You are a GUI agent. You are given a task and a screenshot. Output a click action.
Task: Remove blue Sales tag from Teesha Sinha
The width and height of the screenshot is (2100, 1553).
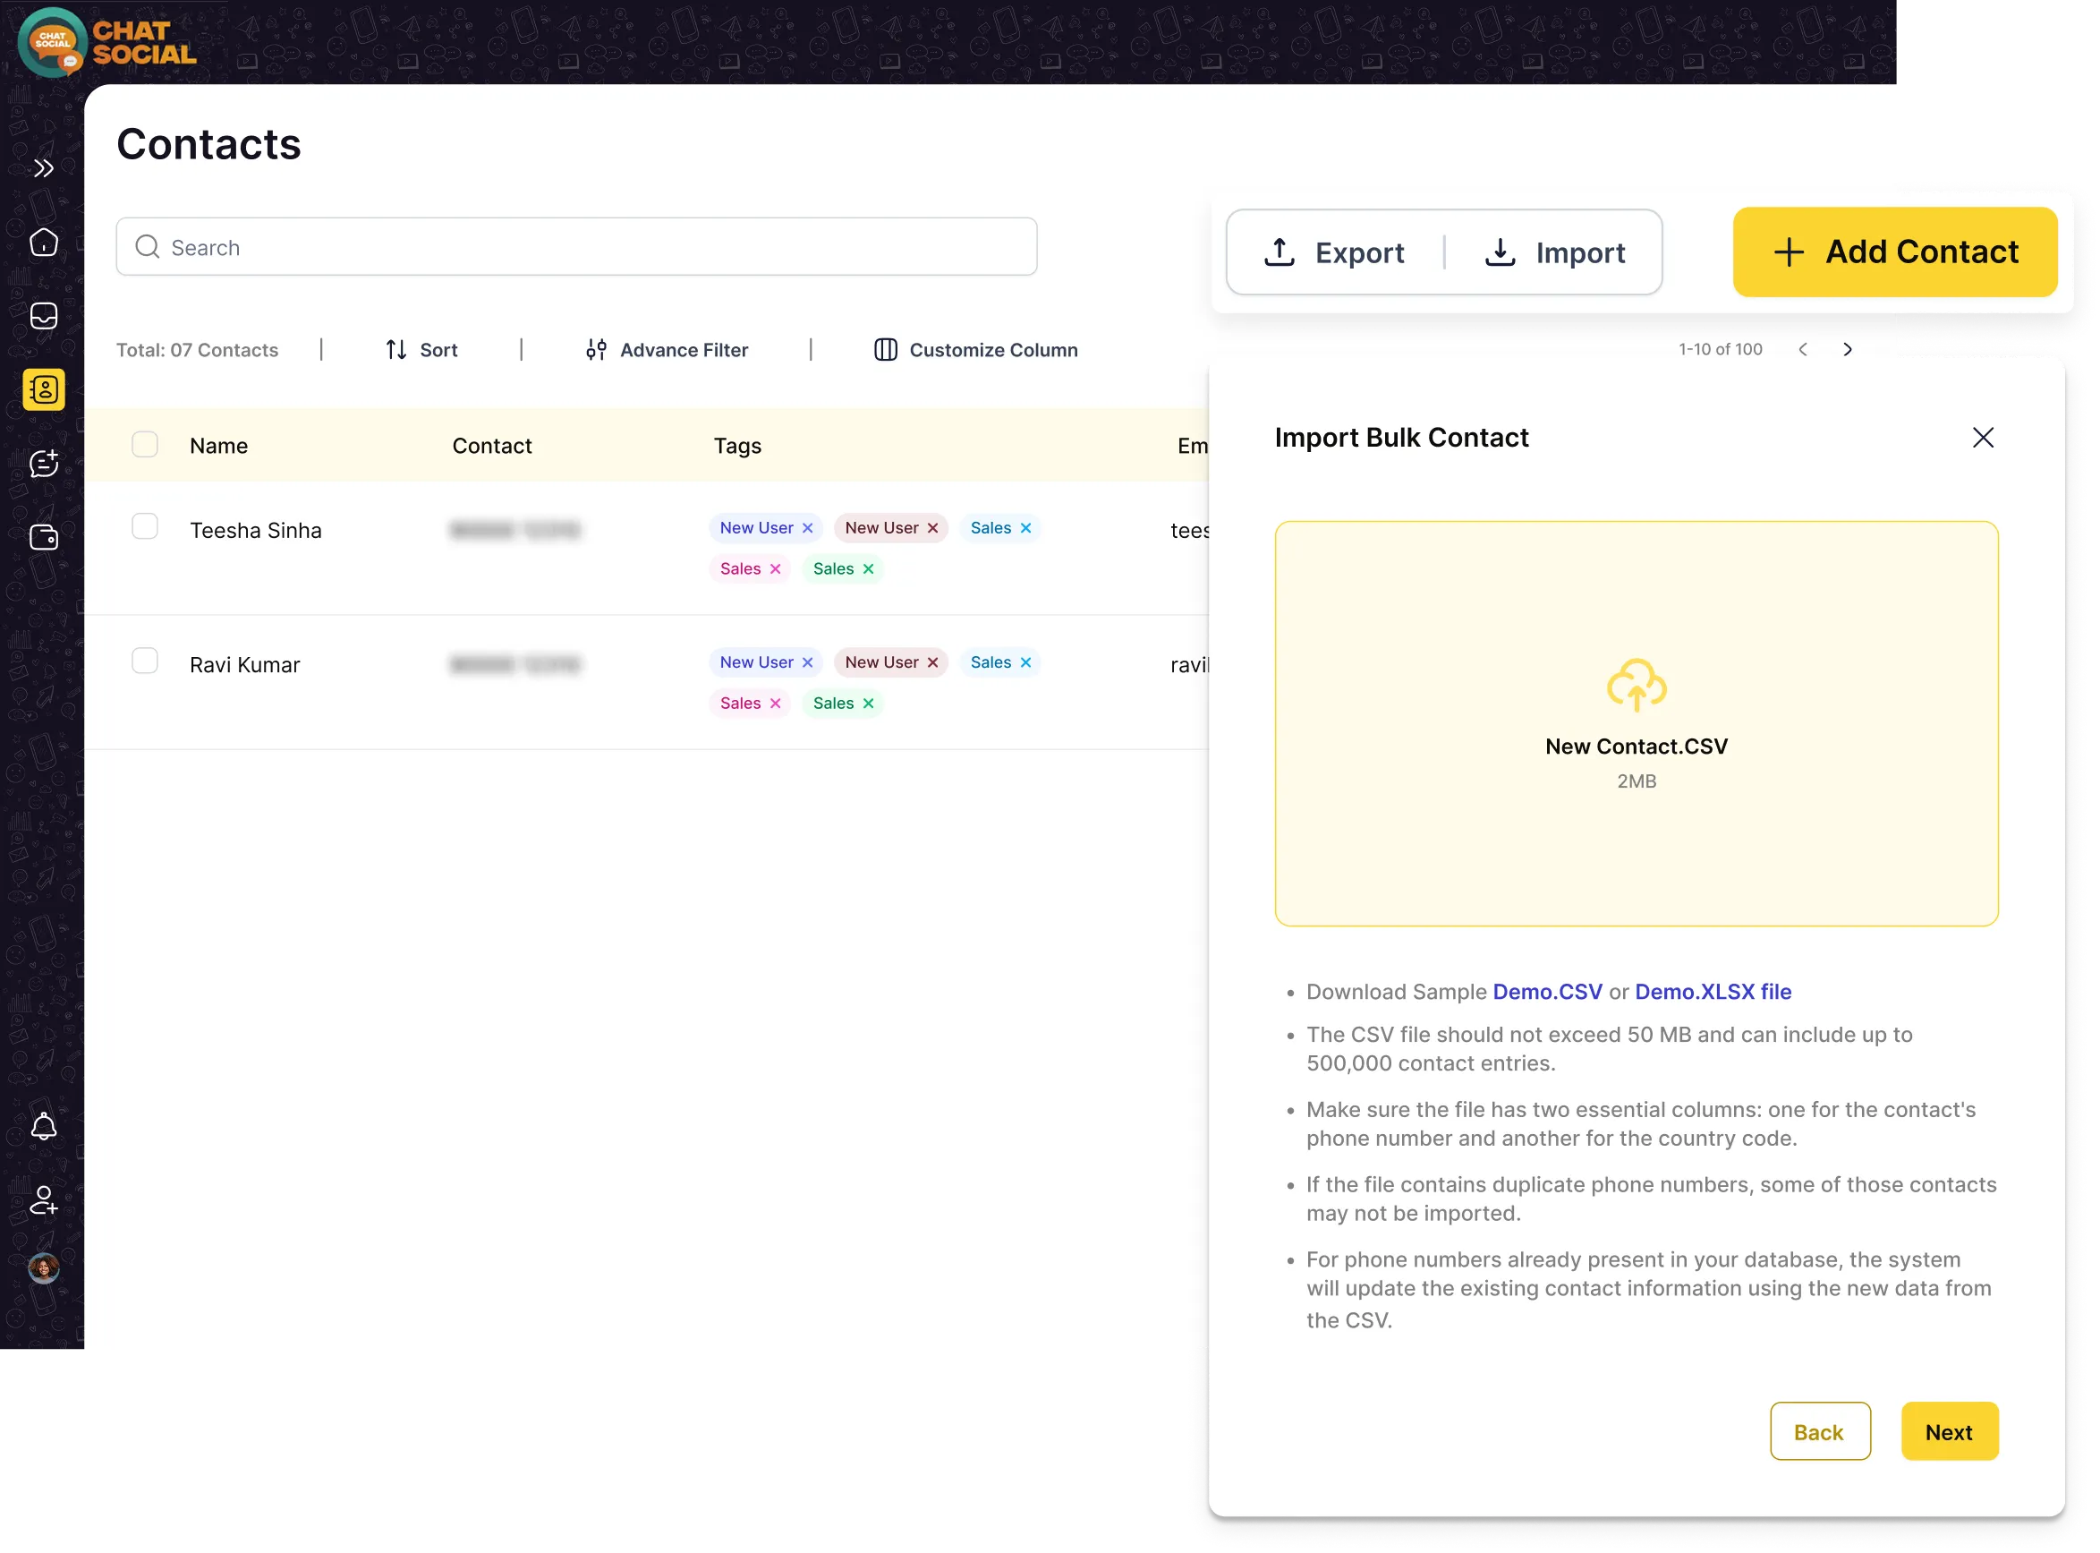pos(1025,528)
